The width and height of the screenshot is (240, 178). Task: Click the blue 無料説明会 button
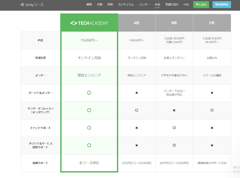tap(222, 4)
